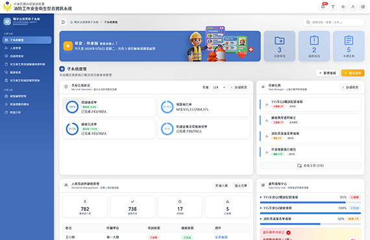
Task: Click the font size T icon in header
Action: tap(333, 7)
